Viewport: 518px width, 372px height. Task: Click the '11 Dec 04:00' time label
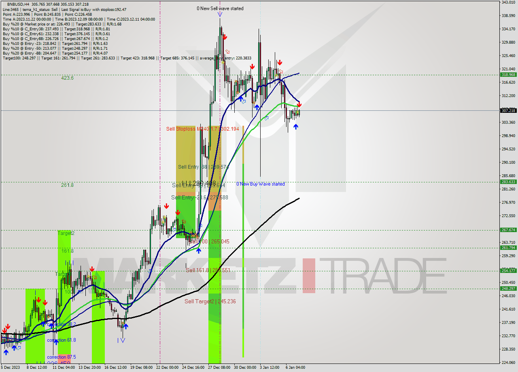tap(64, 368)
